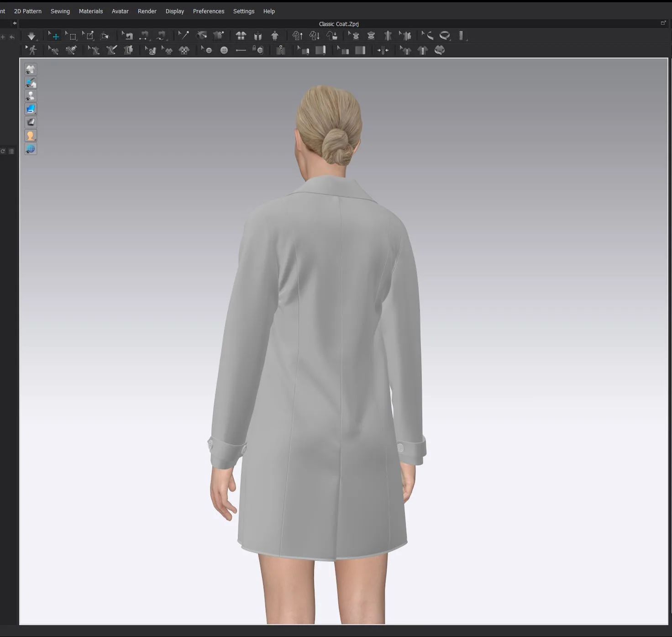The height and width of the screenshot is (637, 672).
Task: Click the Fold Arrangement tool
Action: 105,36
